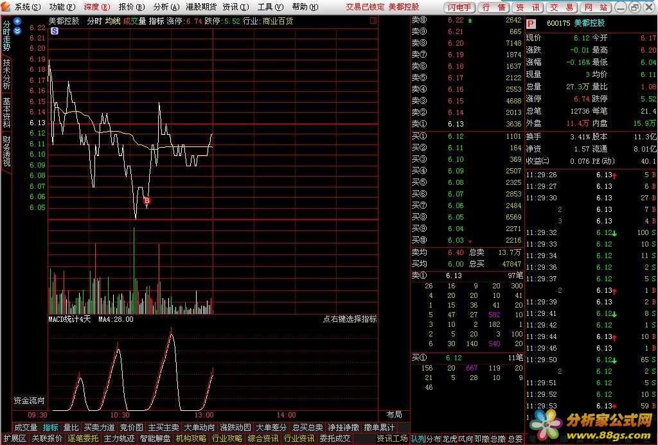This screenshot has height=445, width=658.
Task: Click the 交易 button in title bar
Action: point(562,8)
